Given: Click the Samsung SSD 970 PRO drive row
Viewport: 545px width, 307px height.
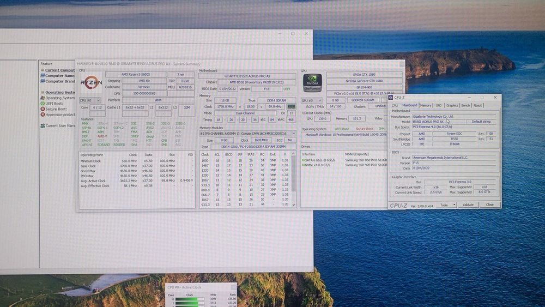Looking at the screenshot, I should pyautogui.click(x=344, y=165).
